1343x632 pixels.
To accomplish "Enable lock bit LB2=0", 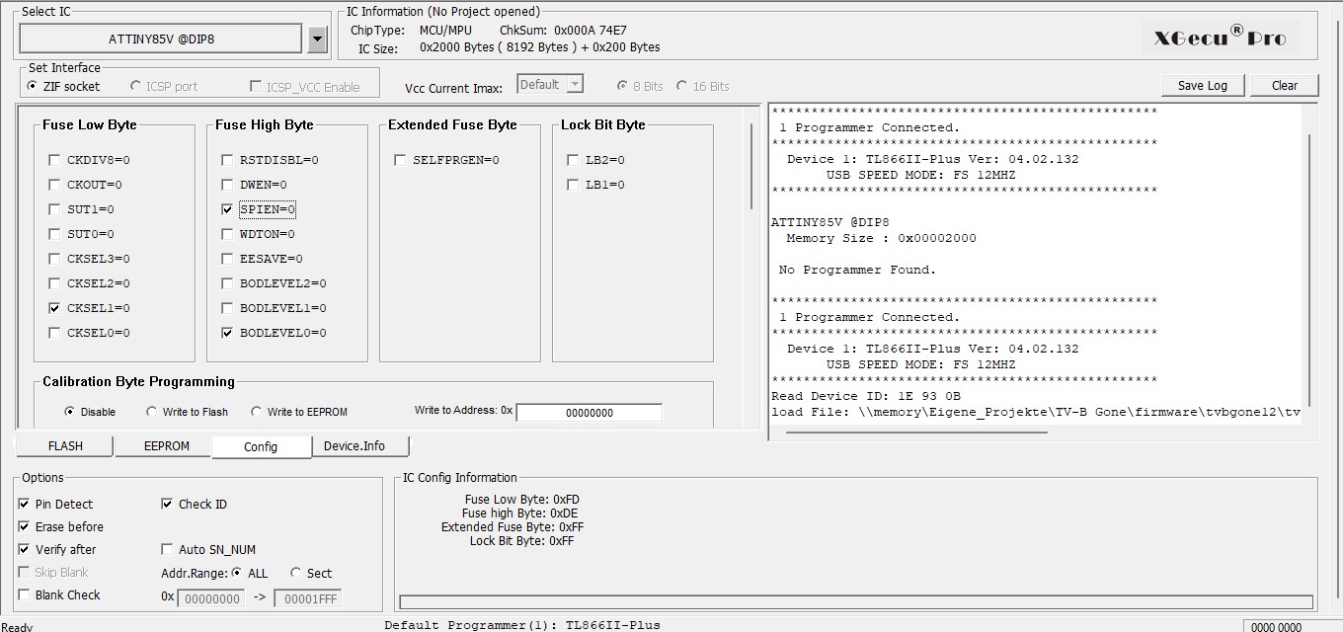I will pyautogui.click(x=573, y=160).
